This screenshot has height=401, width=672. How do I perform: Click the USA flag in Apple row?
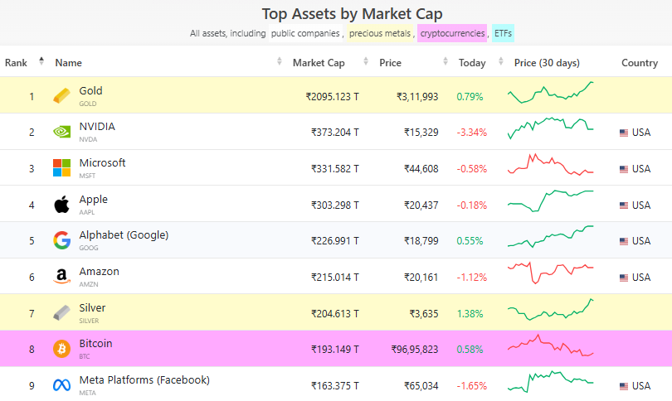click(624, 205)
